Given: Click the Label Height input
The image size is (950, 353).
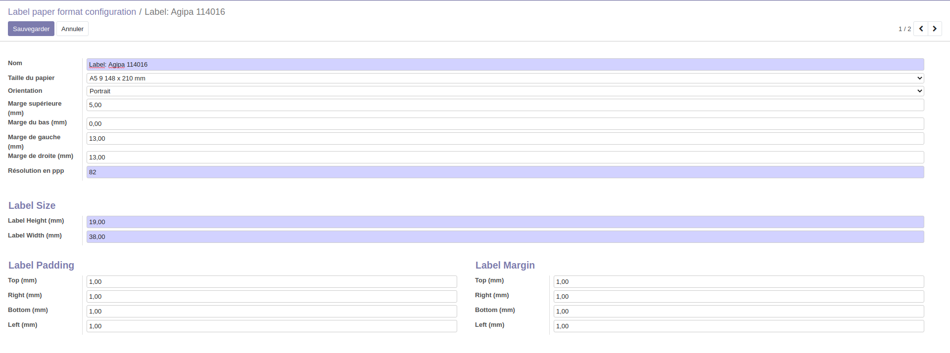Looking at the screenshot, I should (x=505, y=222).
